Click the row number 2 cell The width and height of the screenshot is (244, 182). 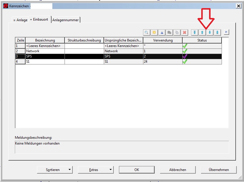click(20, 51)
